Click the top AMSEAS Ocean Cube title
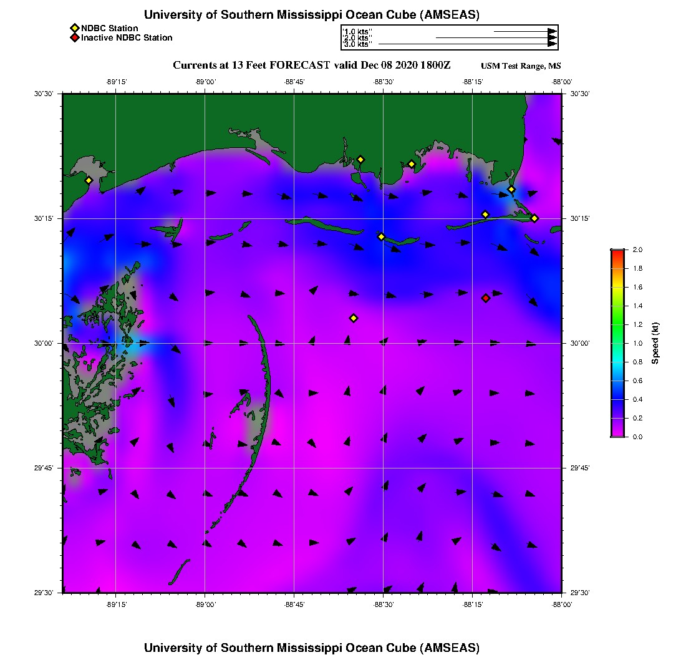 click(311, 15)
